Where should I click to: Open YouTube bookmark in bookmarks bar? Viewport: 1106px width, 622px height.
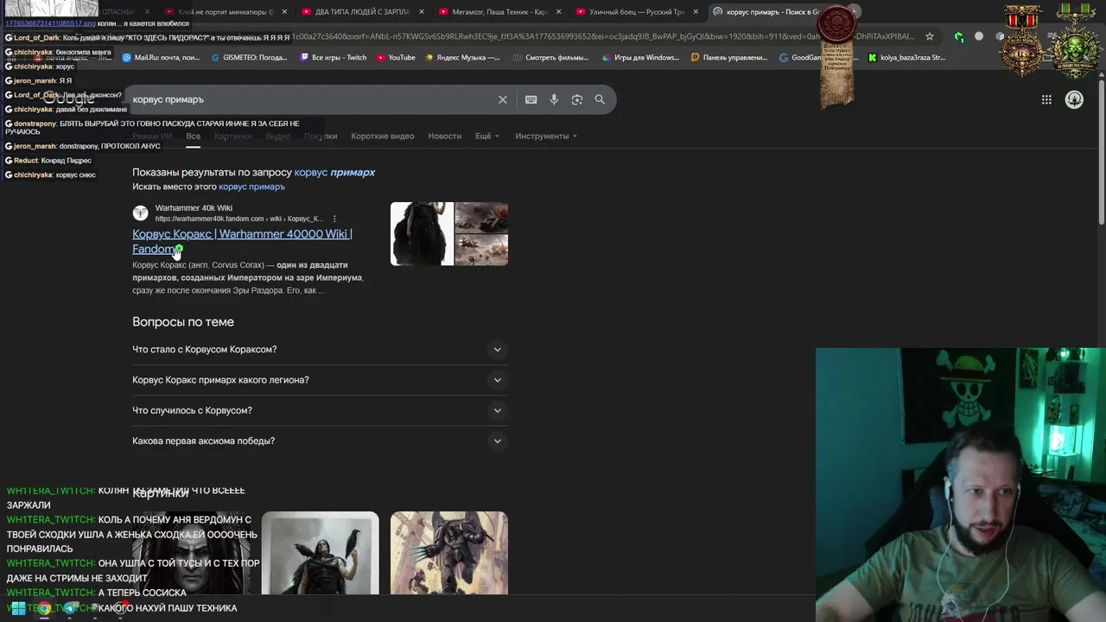[x=396, y=58]
